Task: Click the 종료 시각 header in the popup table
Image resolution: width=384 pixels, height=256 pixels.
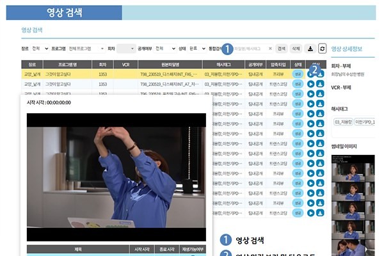Action: click(167, 250)
